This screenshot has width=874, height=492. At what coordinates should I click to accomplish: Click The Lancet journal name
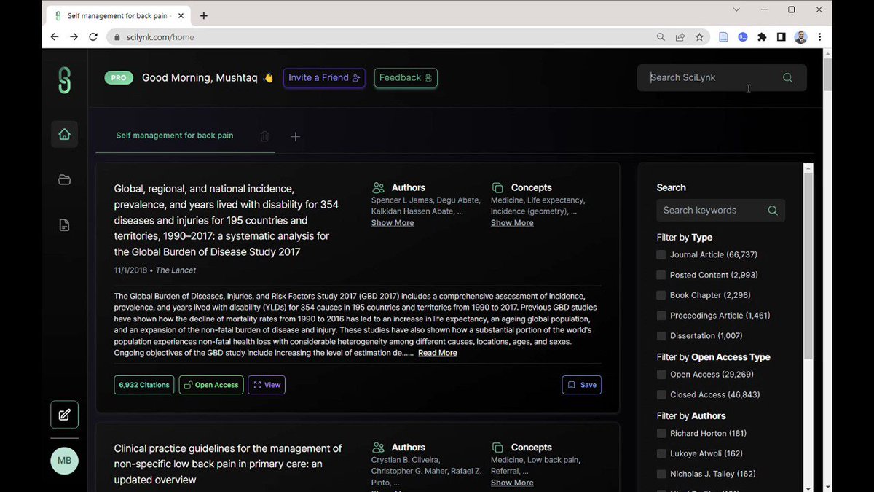tap(176, 270)
